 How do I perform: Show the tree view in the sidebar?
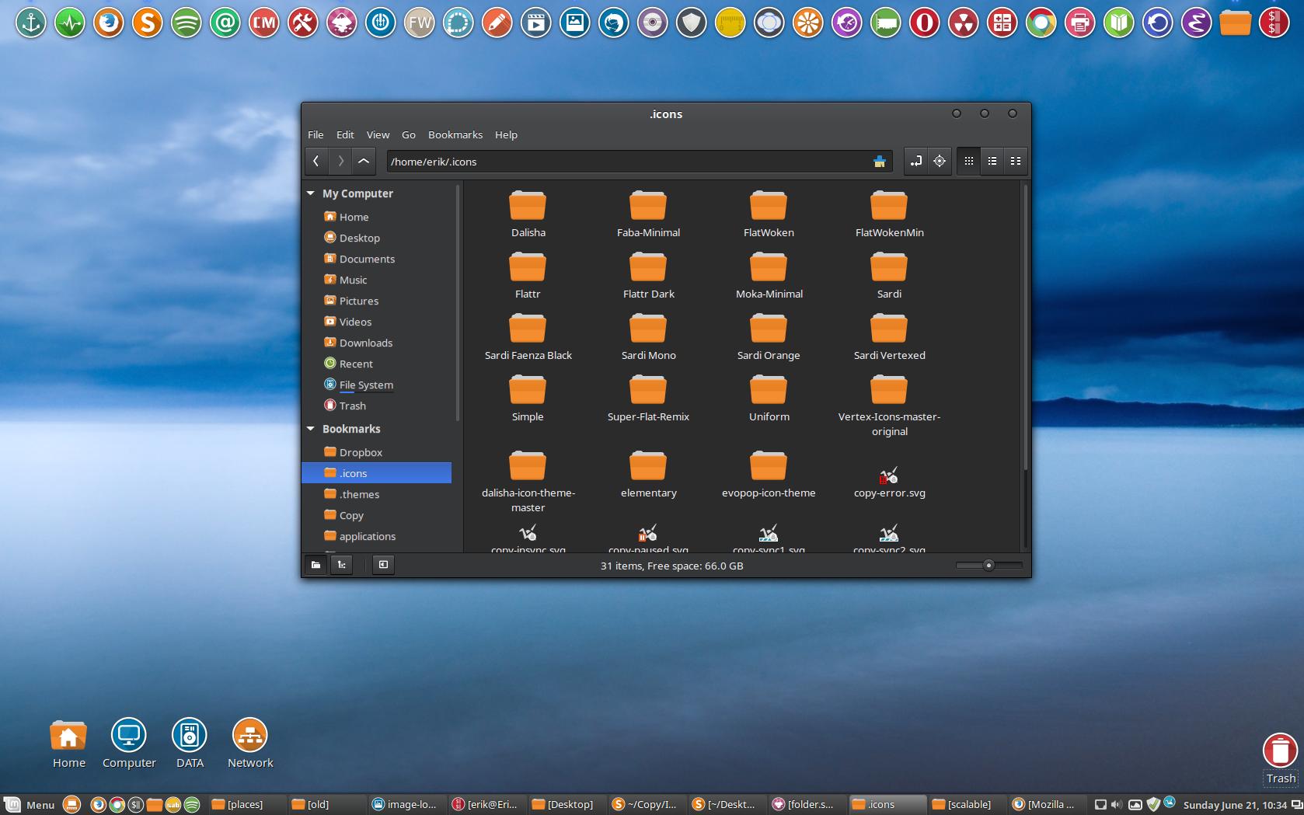342,565
